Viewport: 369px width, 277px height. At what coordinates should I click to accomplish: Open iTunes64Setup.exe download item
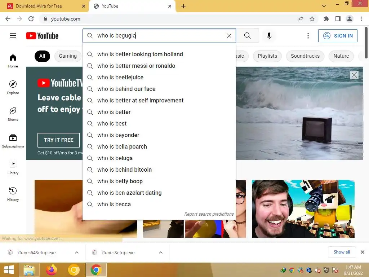point(36,252)
